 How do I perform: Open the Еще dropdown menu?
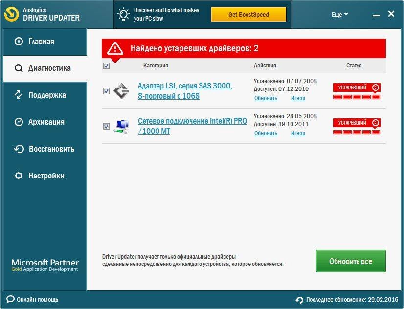pyautogui.click(x=339, y=14)
